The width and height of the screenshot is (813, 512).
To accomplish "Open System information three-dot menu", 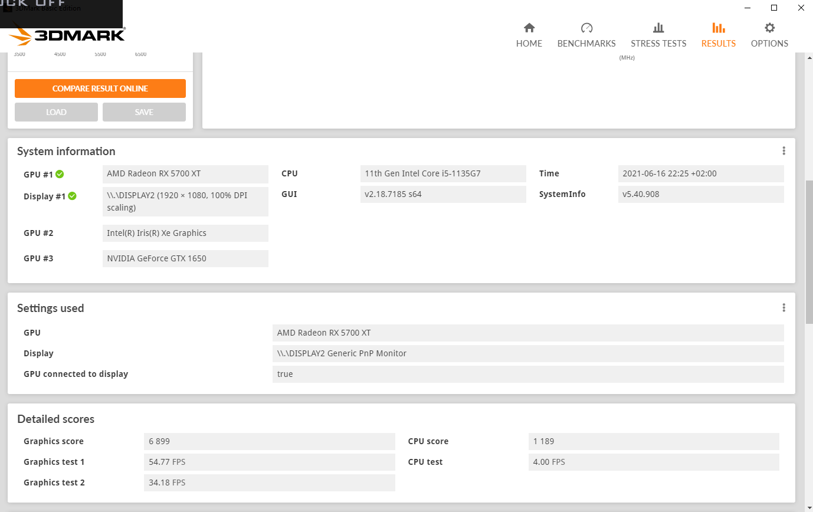I will (x=784, y=151).
